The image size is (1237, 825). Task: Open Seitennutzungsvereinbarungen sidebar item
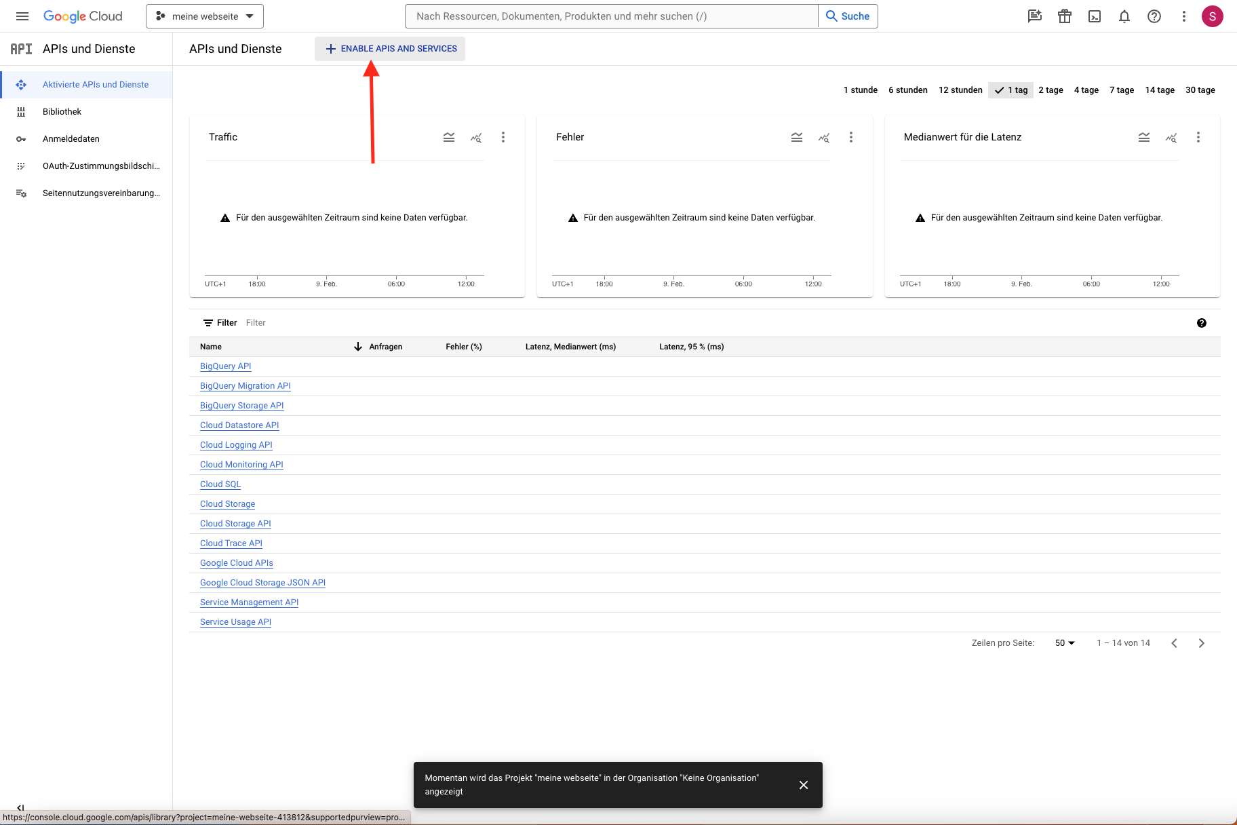click(x=86, y=193)
